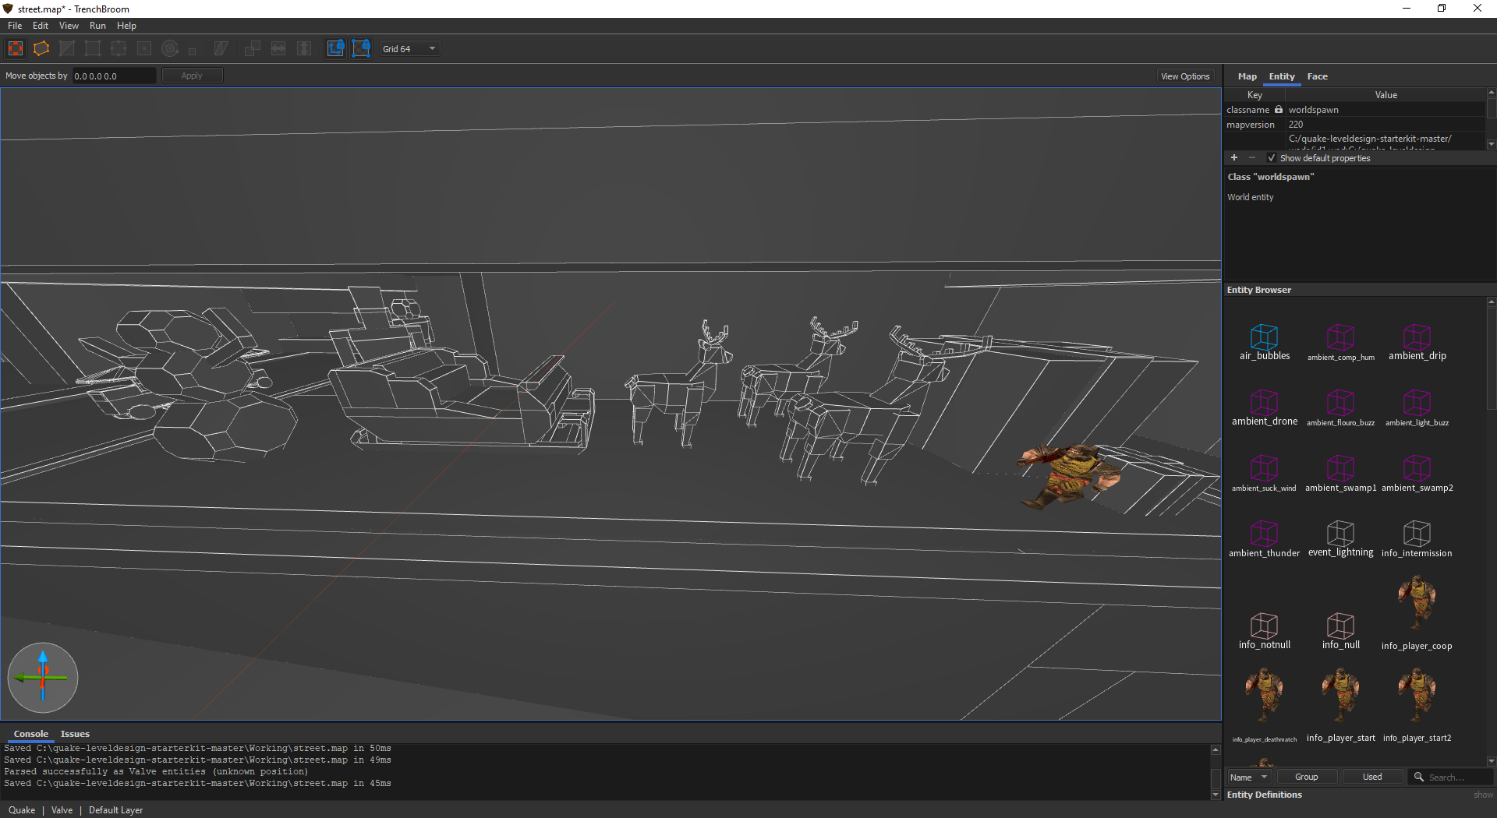Viewport: 1497px width, 818px height.
Task: Select the classname key cell
Action: click(1254, 110)
